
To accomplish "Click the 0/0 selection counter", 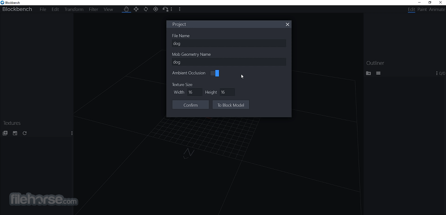I will tap(442, 73).
